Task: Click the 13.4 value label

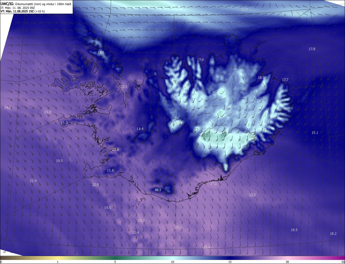Action: tap(140, 129)
